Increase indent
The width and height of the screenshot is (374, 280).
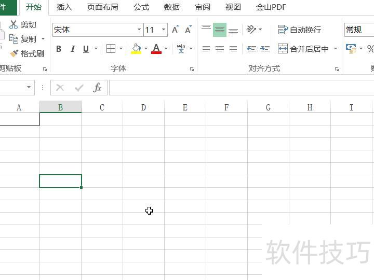(265, 49)
